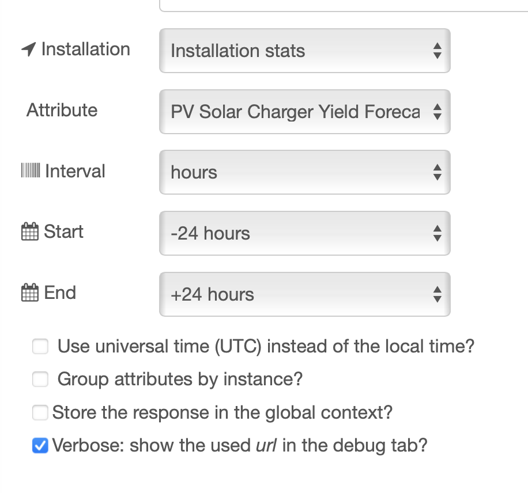This screenshot has width=528, height=493.
Task: Check Group attributes by instance
Action: click(x=40, y=380)
